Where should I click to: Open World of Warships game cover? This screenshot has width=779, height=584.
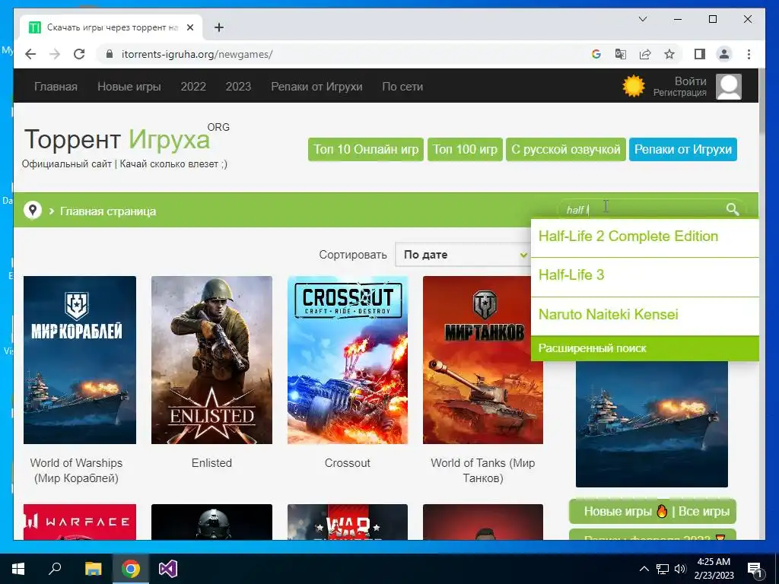(x=79, y=360)
